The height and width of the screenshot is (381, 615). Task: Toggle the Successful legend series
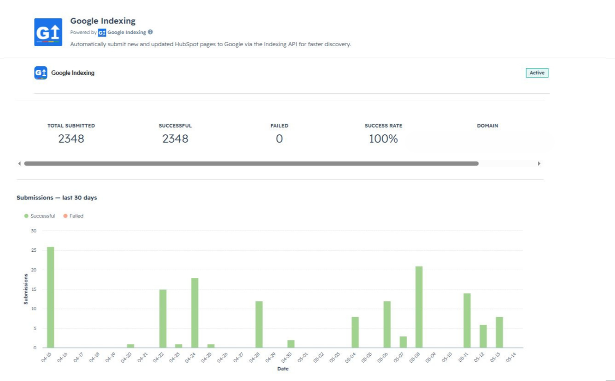[40, 216]
